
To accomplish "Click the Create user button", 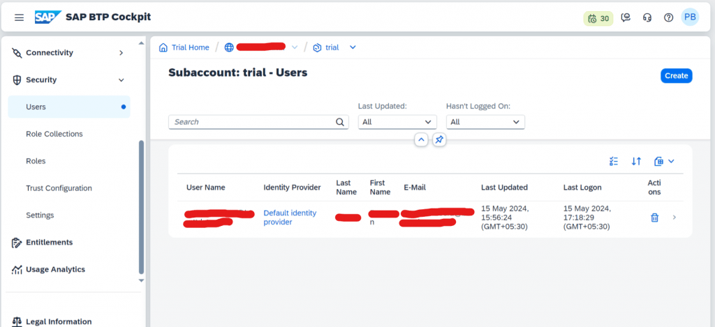I will click(x=676, y=75).
